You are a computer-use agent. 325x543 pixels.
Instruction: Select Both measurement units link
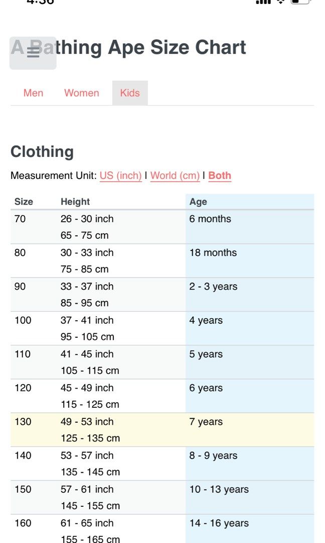point(220,175)
